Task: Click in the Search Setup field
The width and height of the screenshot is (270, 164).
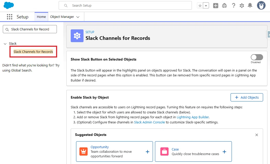Action: coord(125,6)
